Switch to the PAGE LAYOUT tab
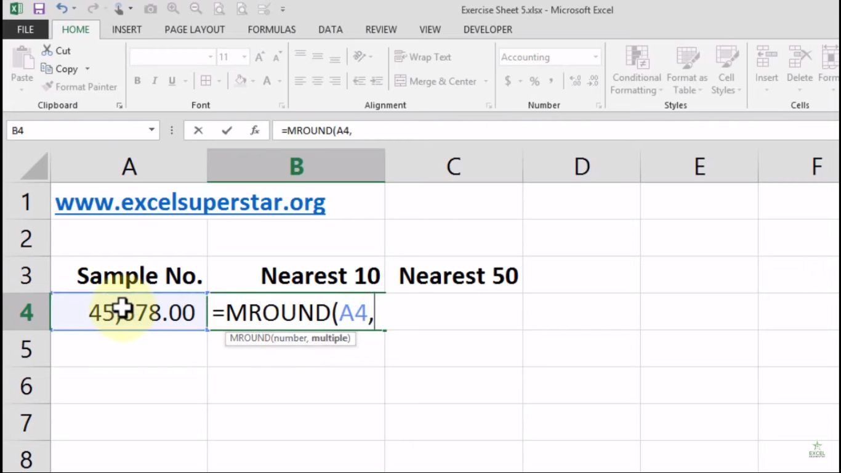This screenshot has width=841, height=473. click(195, 30)
